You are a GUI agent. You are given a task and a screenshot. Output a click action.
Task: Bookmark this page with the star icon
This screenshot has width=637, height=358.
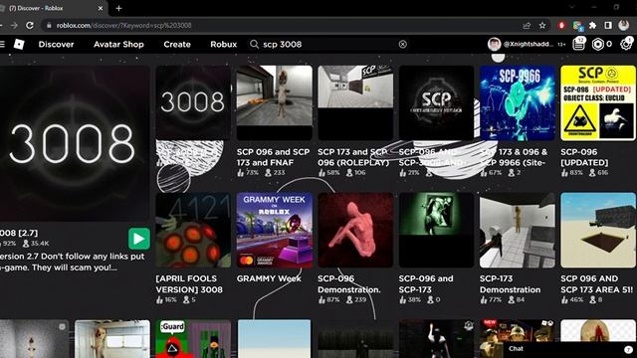click(x=542, y=25)
